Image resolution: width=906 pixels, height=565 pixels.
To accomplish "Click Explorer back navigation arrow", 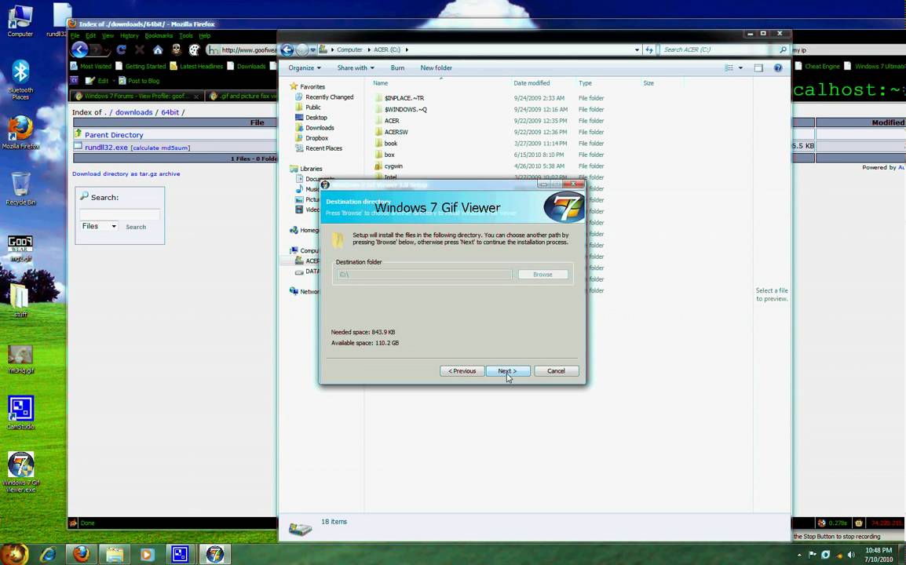I will point(287,49).
